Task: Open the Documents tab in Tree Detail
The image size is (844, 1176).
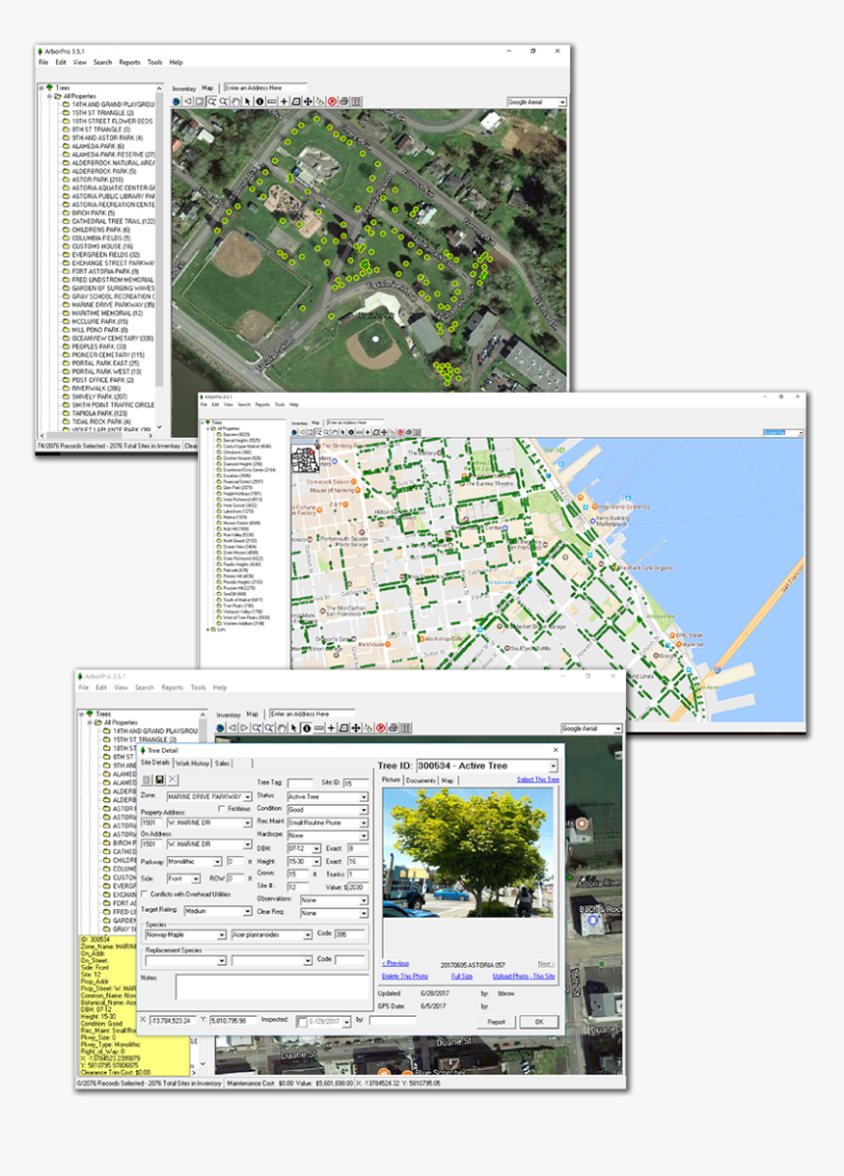Action: tap(420, 780)
